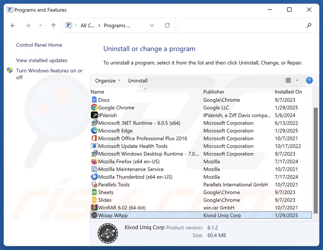Click the Sheets program icon
The width and height of the screenshot is (323, 250).
coord(94,192)
